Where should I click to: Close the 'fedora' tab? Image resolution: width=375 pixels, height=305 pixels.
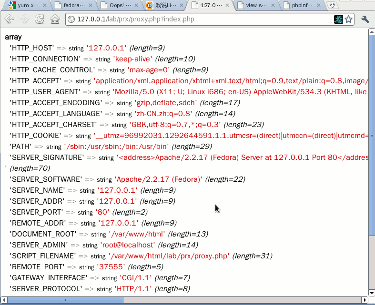click(91, 5)
